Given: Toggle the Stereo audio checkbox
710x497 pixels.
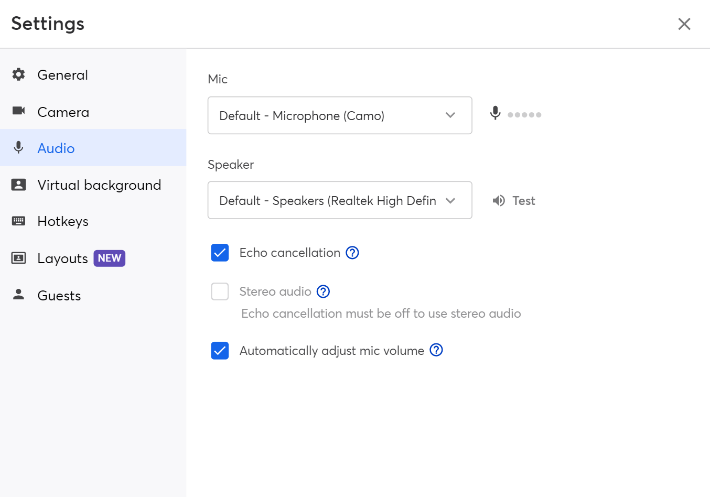Looking at the screenshot, I should 220,291.
